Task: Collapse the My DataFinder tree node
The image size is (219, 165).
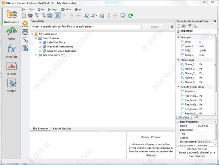Action: (32, 34)
